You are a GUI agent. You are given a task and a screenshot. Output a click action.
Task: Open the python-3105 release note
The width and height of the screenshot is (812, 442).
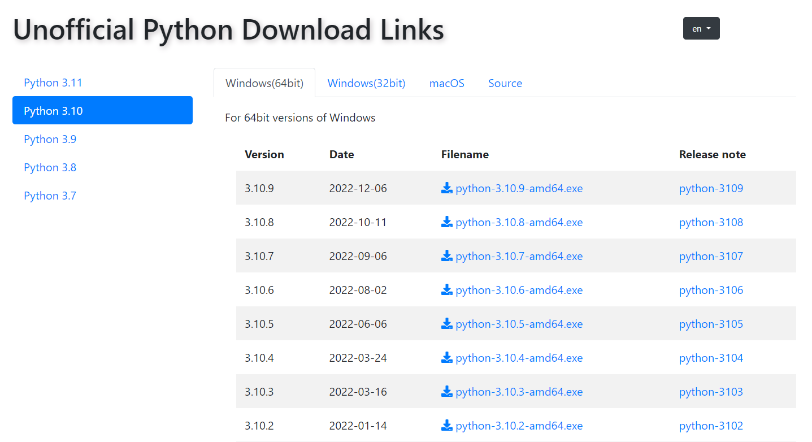click(x=711, y=324)
